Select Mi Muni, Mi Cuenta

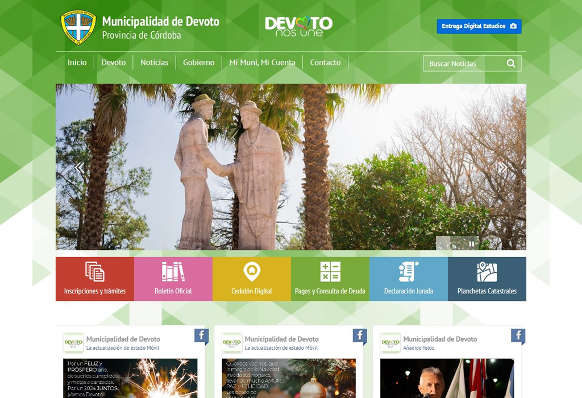click(x=261, y=63)
